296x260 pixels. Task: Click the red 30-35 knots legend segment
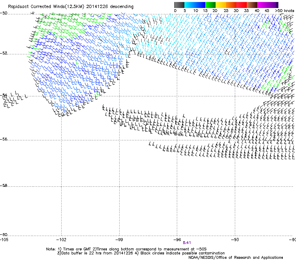[242, 5]
